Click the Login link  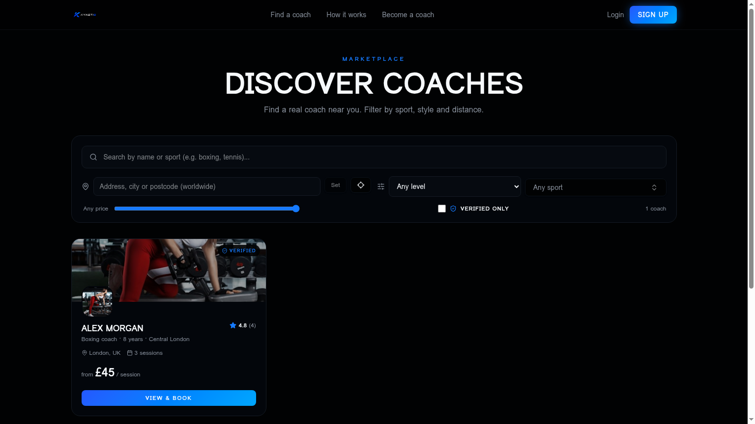(x=615, y=15)
